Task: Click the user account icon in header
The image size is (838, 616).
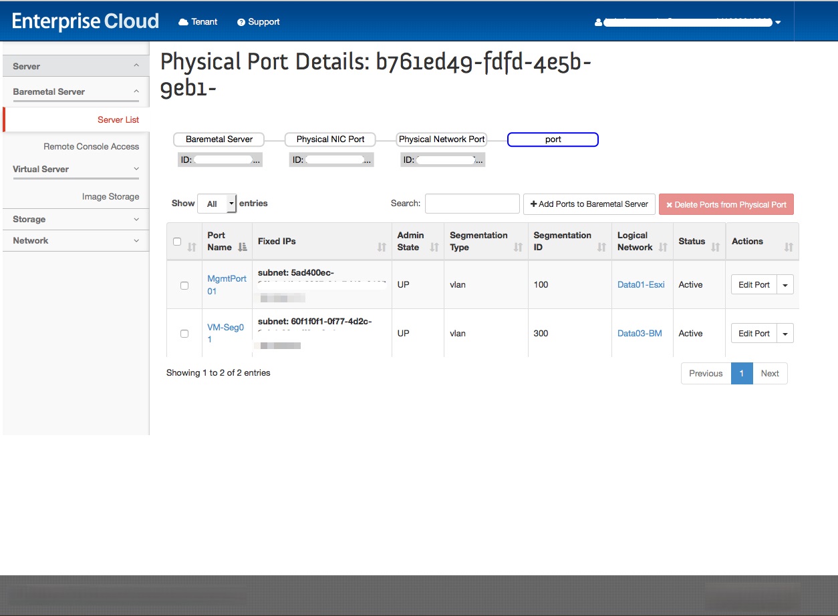Action: [598, 23]
